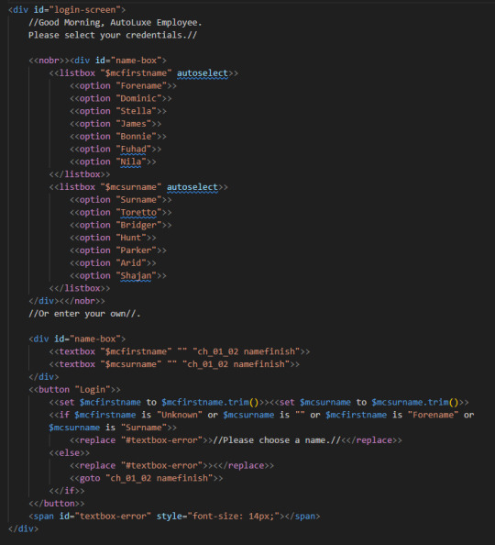Click the option "Fuhad" line

(x=115, y=150)
